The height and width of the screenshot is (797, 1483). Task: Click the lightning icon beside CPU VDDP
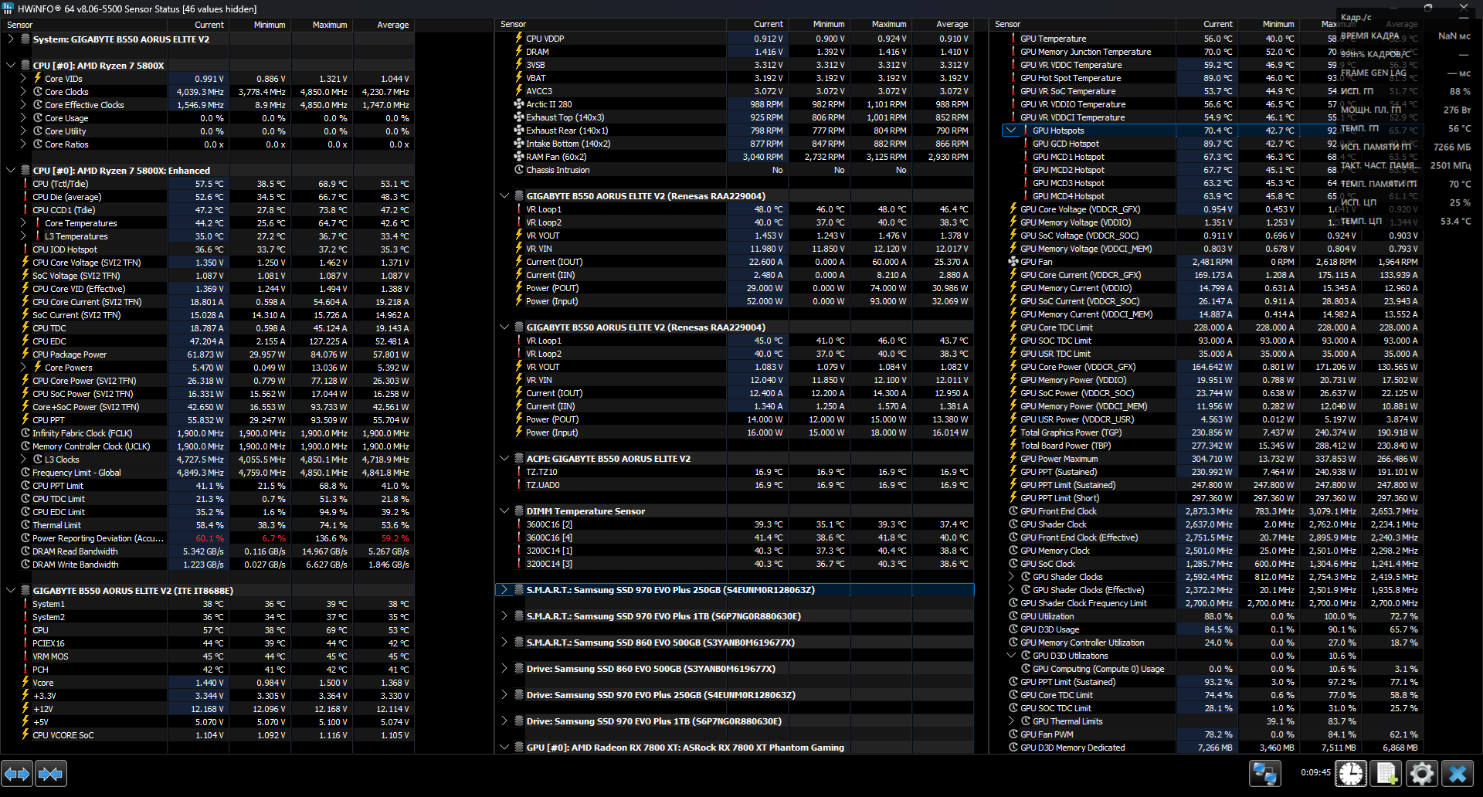519,39
